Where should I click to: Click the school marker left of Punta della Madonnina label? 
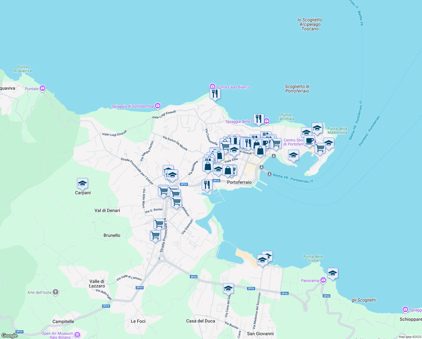(x=317, y=129)
